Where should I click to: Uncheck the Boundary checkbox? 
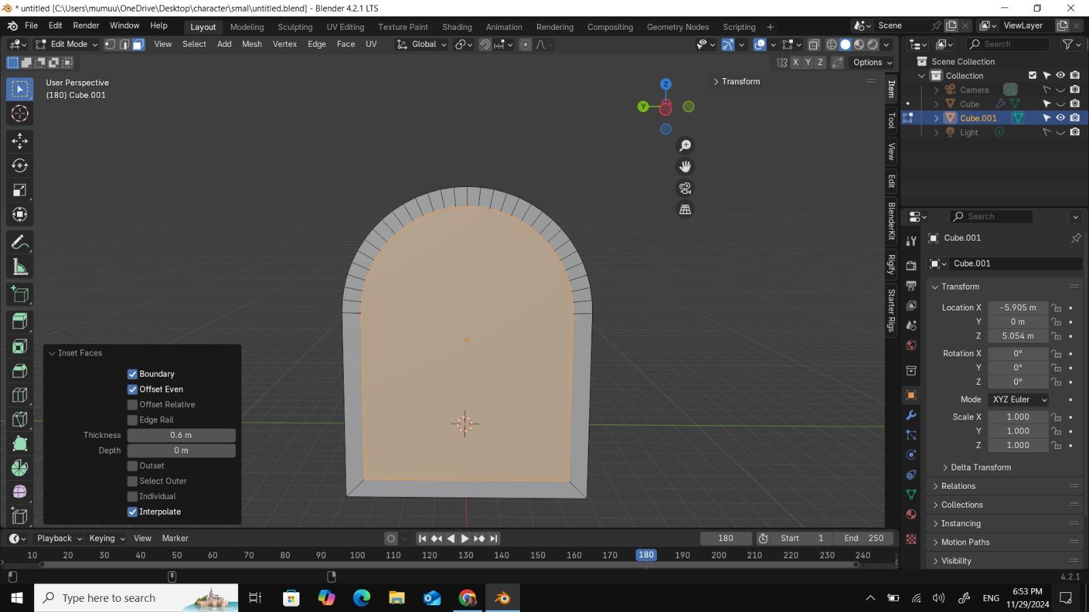[x=132, y=374]
